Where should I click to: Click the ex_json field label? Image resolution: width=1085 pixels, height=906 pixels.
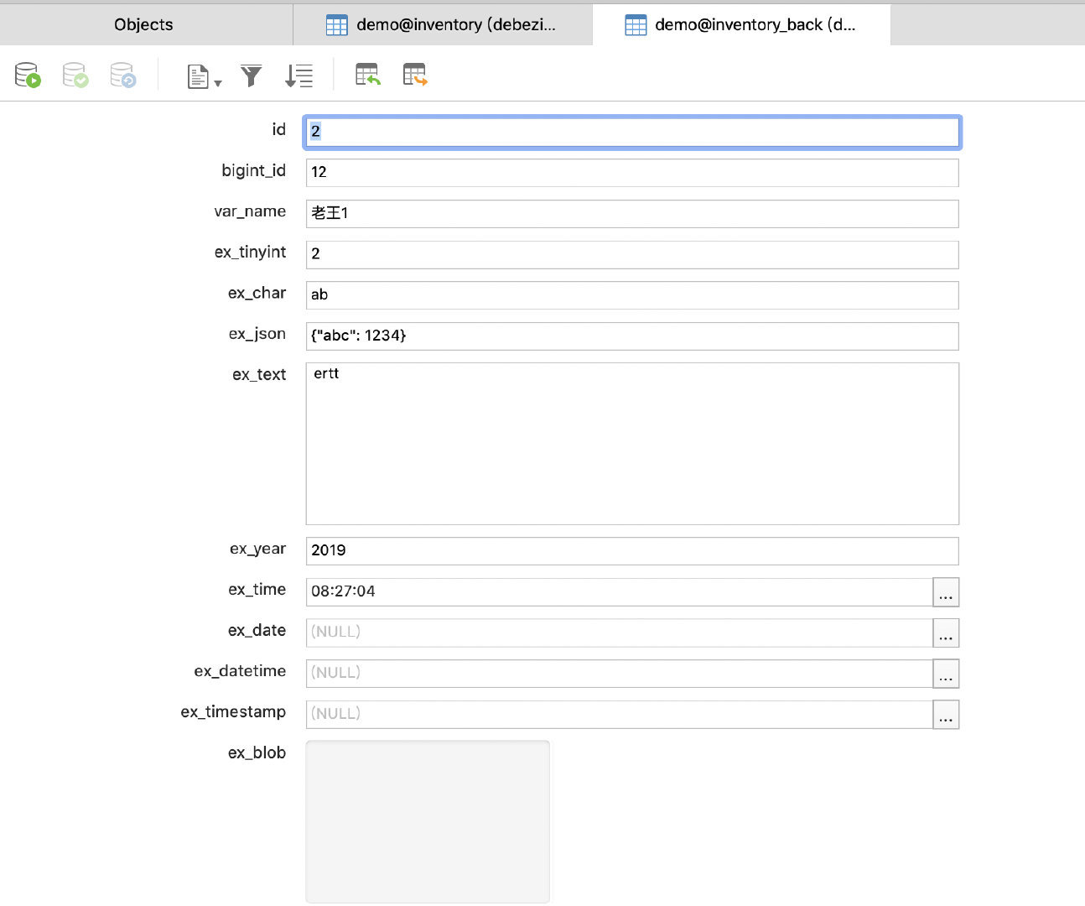257,334
